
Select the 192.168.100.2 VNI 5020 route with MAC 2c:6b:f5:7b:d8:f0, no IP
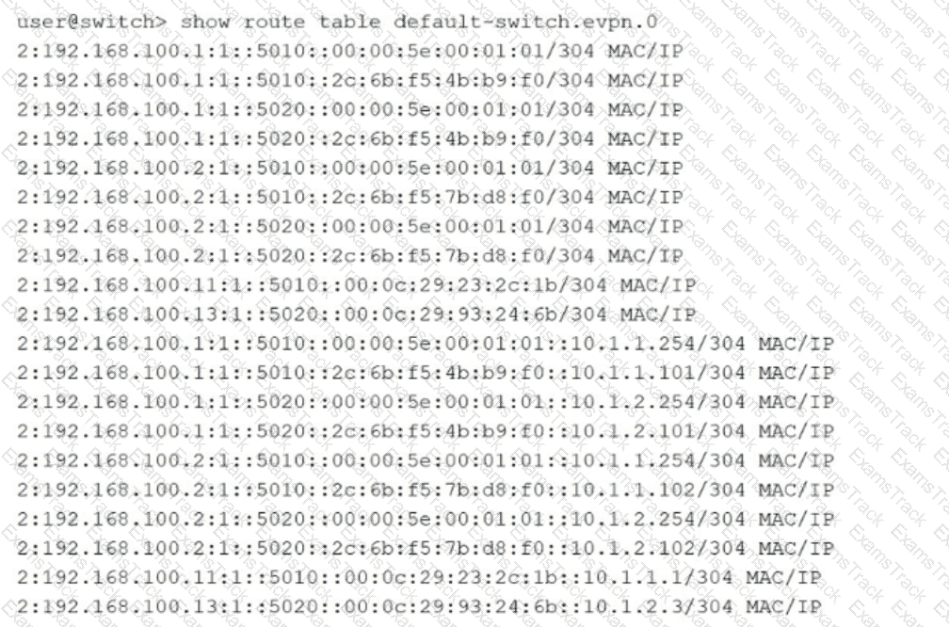(350, 255)
